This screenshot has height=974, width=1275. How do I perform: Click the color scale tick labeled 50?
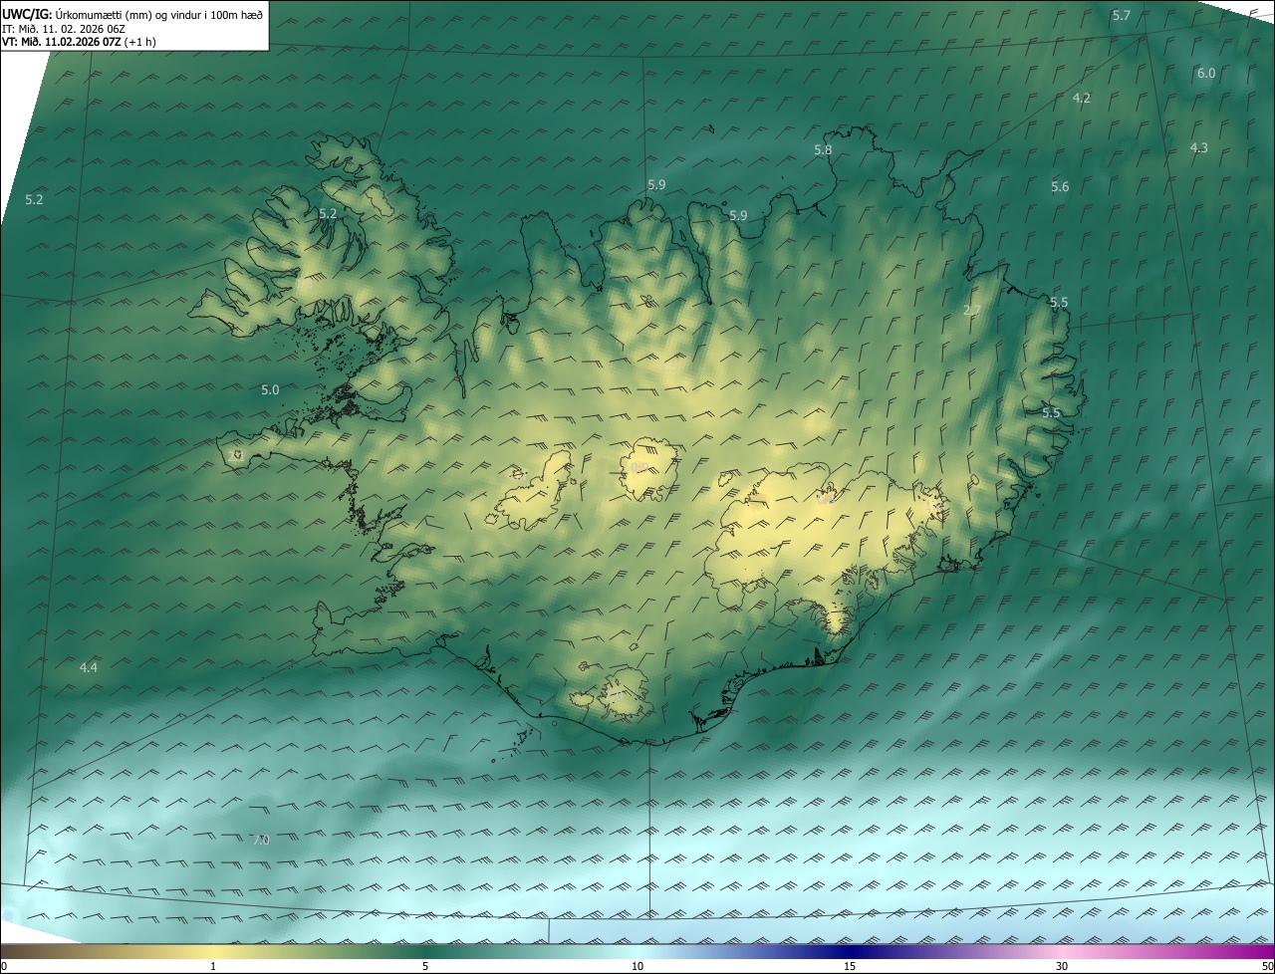point(1267,966)
